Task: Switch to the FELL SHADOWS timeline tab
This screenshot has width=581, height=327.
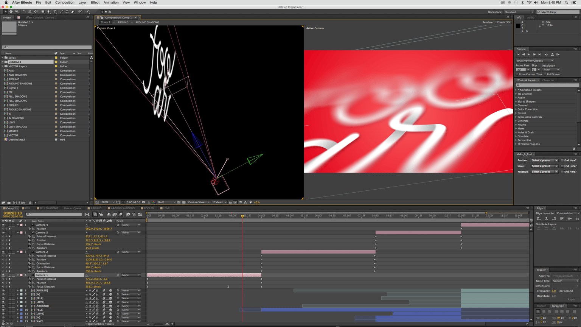Action: pos(49,208)
